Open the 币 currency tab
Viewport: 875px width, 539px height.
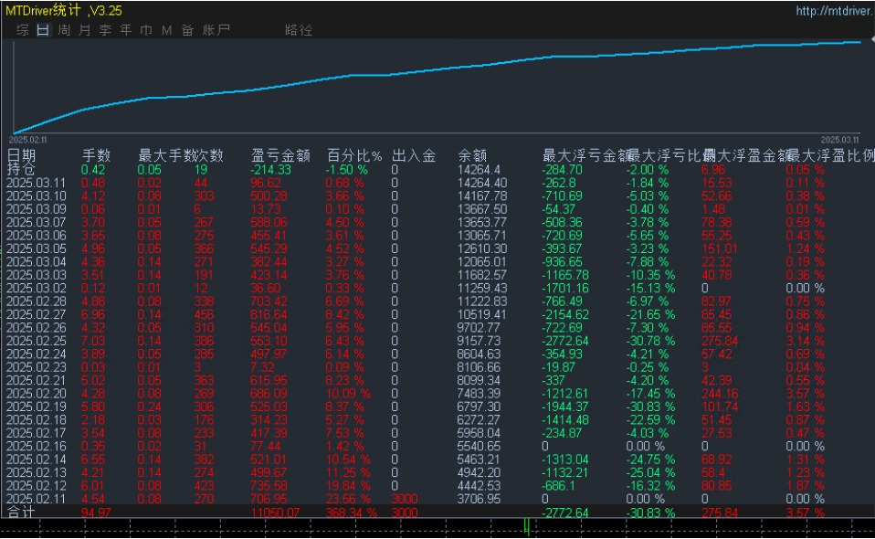pos(146,30)
